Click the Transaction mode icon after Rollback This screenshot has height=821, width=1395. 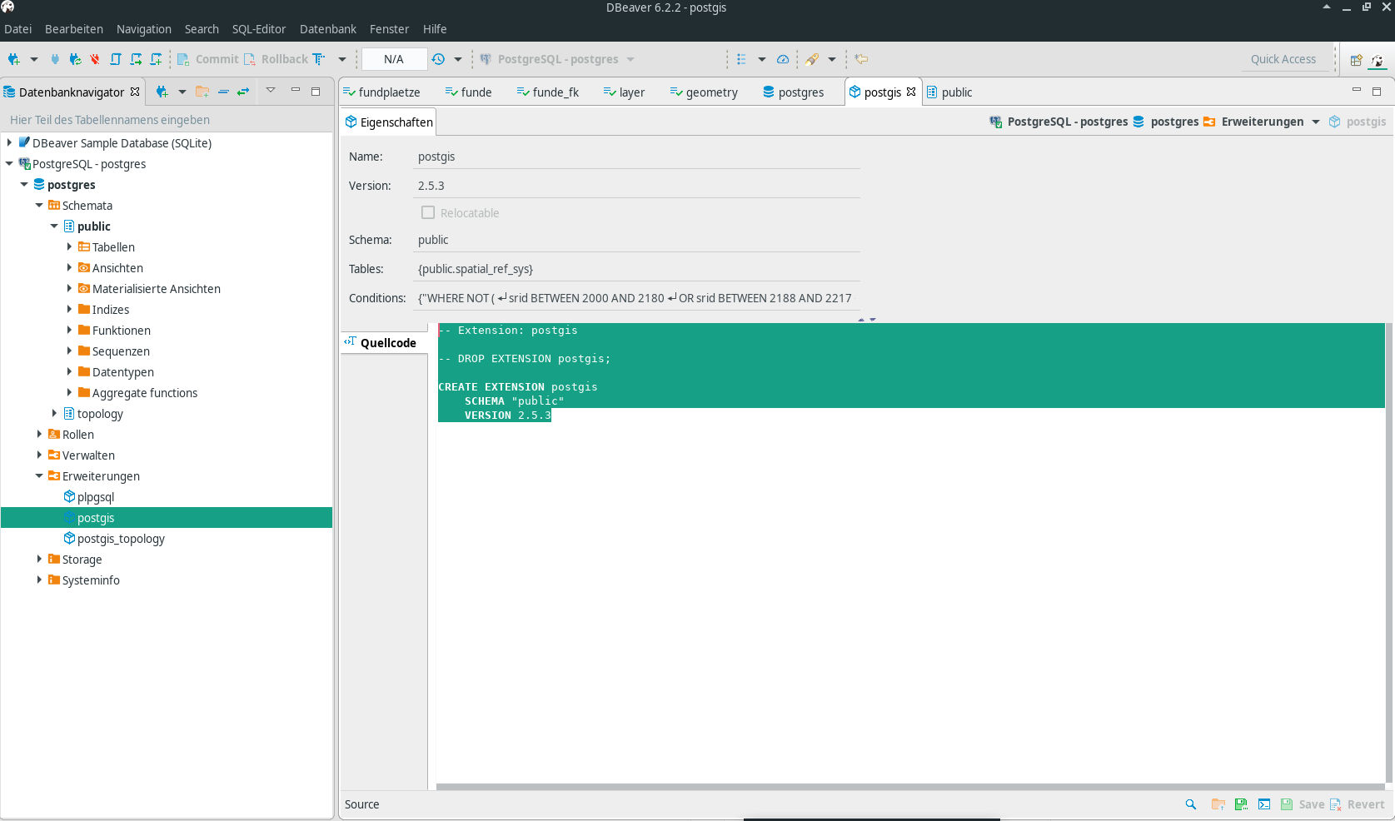pos(319,59)
